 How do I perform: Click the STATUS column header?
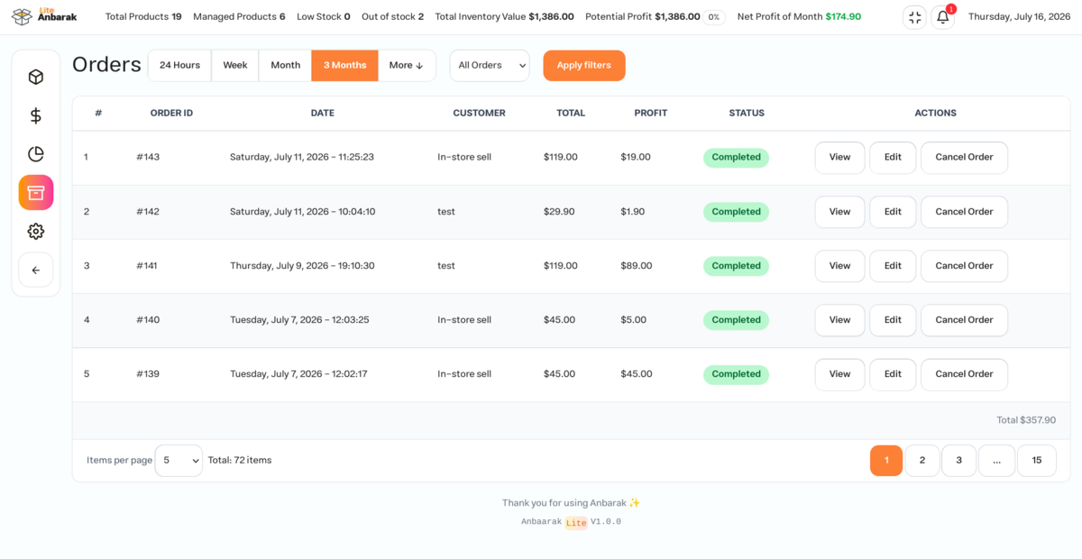click(x=747, y=114)
